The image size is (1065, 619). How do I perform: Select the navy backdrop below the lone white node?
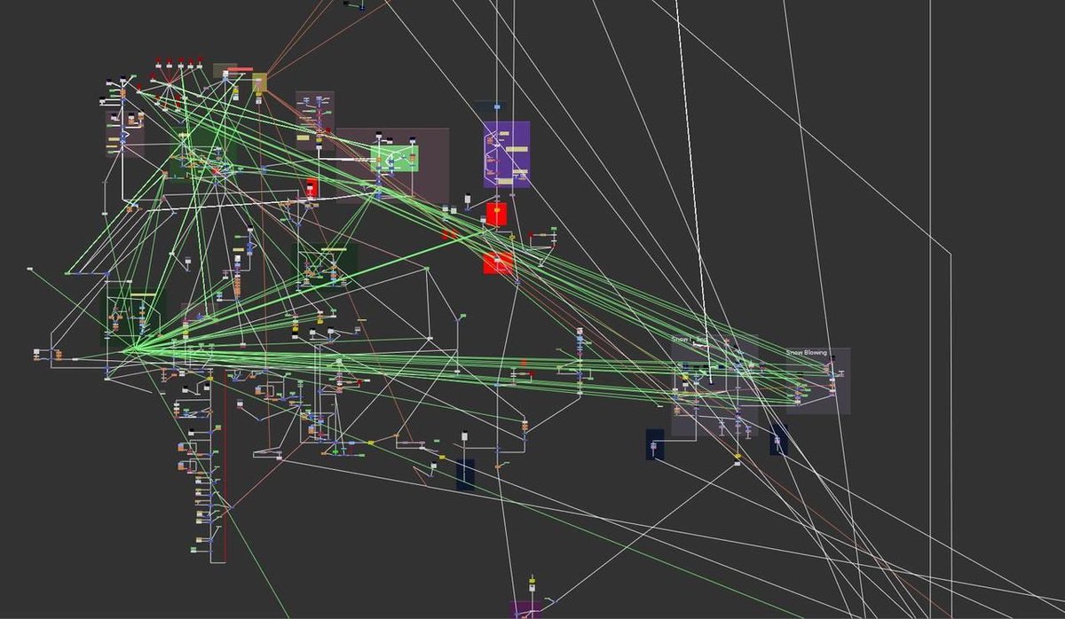(465, 474)
